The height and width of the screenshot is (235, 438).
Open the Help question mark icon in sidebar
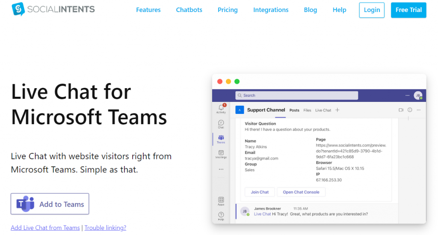point(221,216)
